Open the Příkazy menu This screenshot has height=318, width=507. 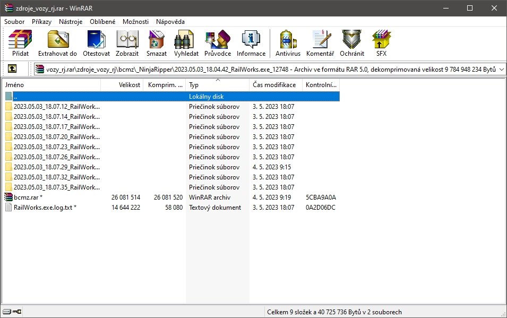click(41, 22)
